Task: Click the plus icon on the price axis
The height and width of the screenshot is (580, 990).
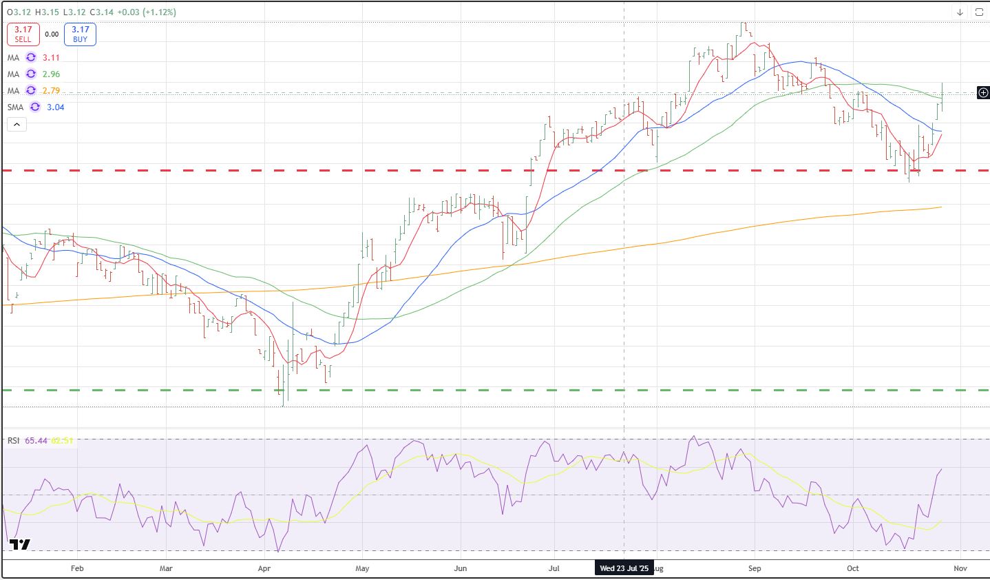Action: 983,92
